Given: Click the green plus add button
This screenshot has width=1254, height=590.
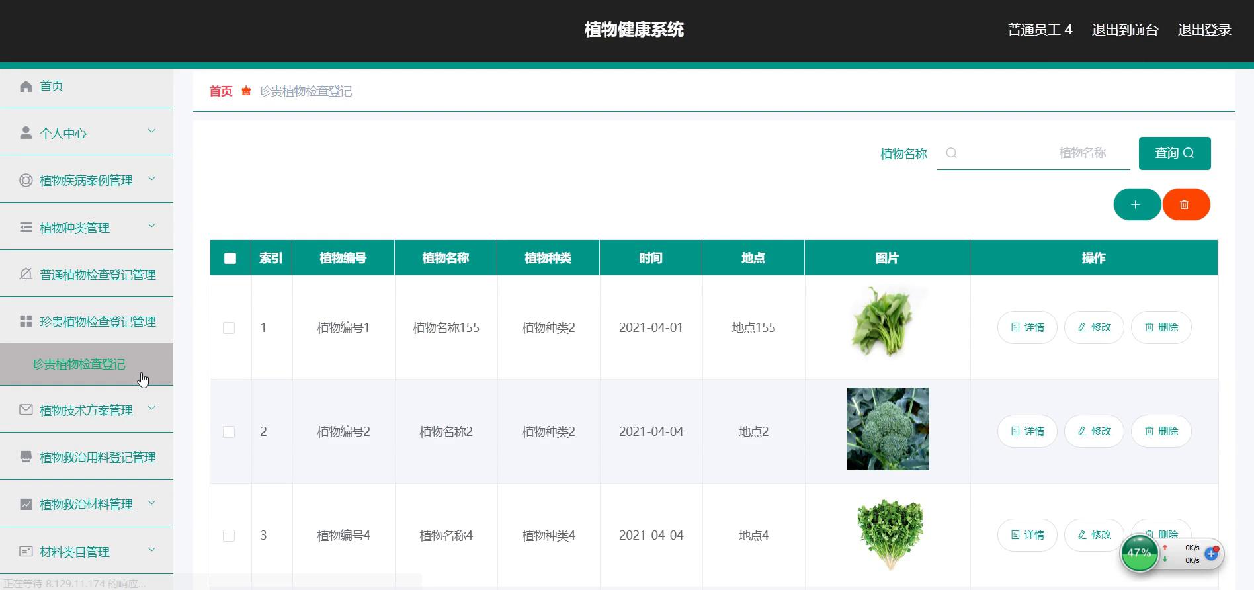Looking at the screenshot, I should 1136,204.
